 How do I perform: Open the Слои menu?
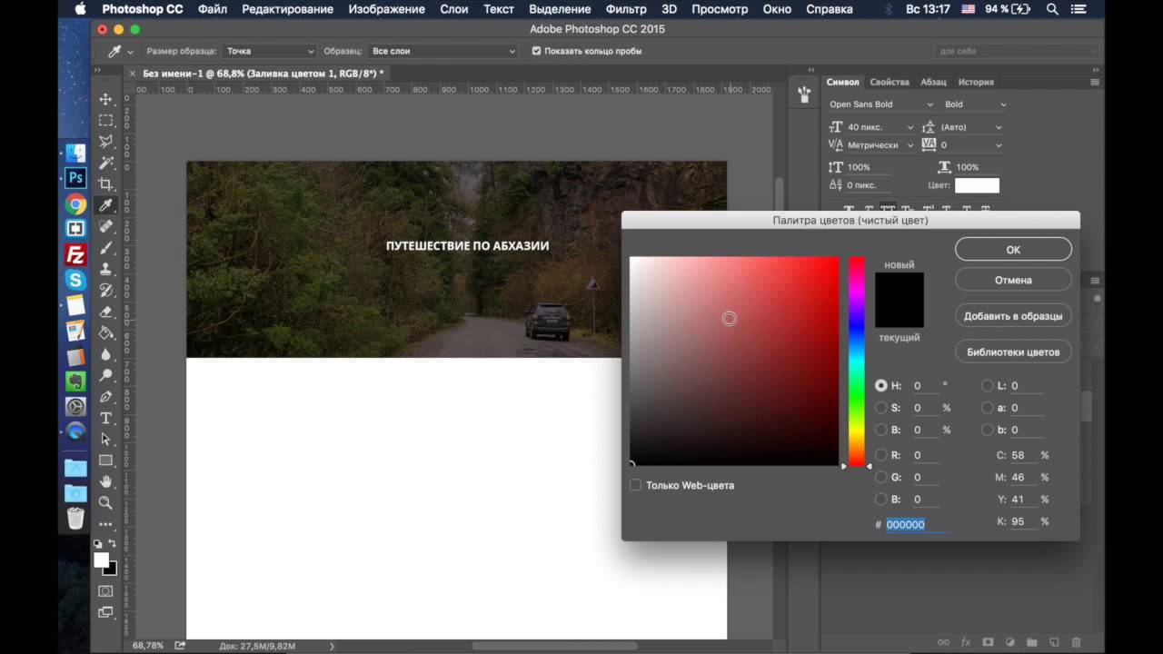(453, 9)
